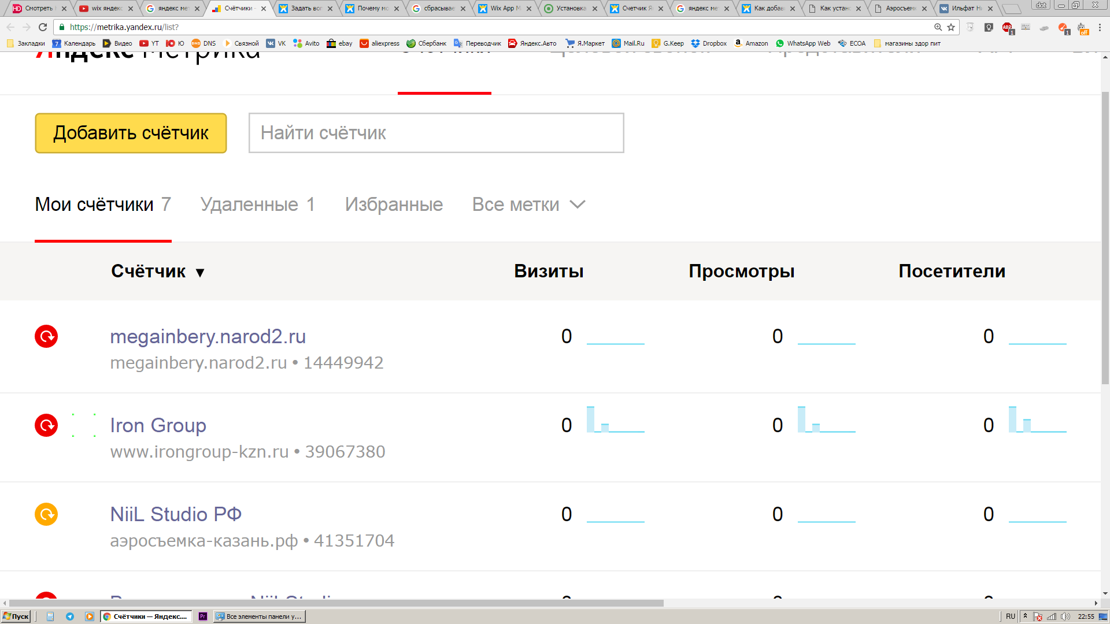Click the Найти счётчик search field
The image size is (1110, 624).
tap(436, 133)
